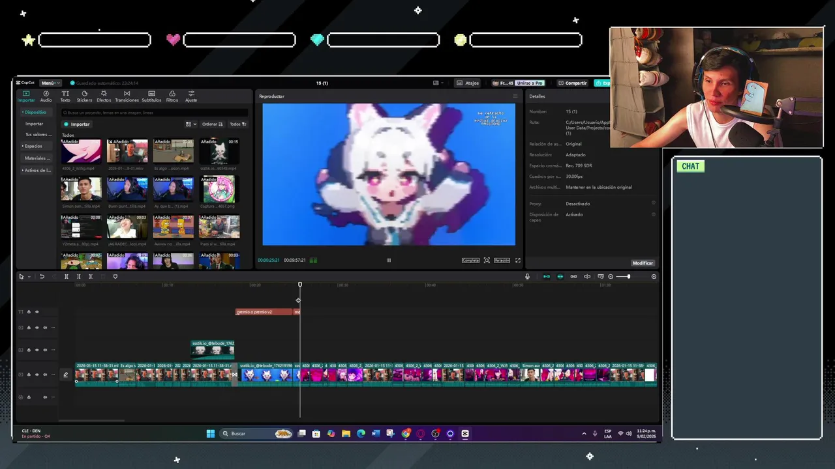Screen dimensions: 835x469
Task: Click the Detalles panel title
Action: tap(537, 96)
